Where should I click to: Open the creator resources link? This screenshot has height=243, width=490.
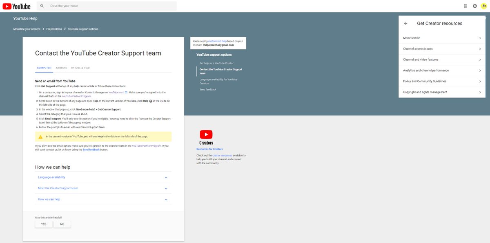222,155
